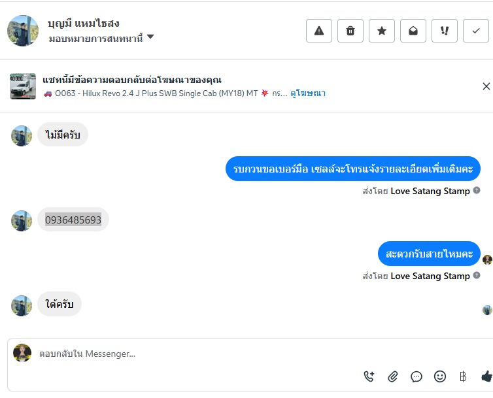
Task: Click the phone call request icon
Action: pos(369,376)
